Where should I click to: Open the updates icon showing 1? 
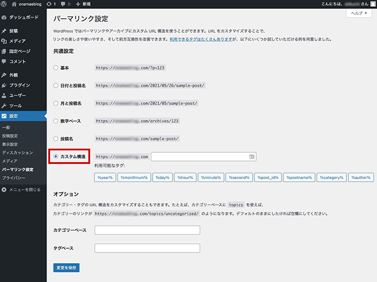point(51,4)
